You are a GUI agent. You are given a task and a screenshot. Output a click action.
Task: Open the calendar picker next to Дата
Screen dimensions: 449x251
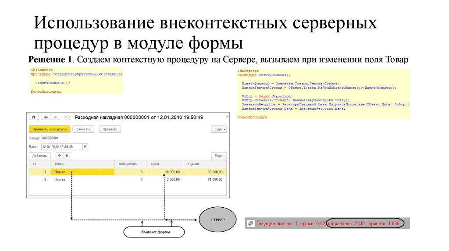tap(86, 147)
